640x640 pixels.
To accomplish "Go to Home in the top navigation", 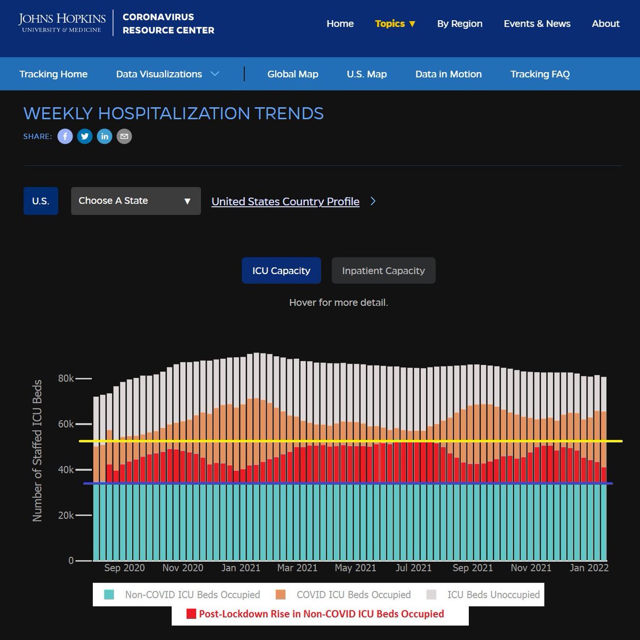I will (340, 23).
